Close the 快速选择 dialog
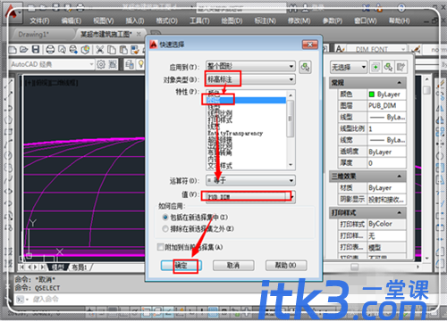Viewport: 447px width, 321px height. [x=310, y=45]
